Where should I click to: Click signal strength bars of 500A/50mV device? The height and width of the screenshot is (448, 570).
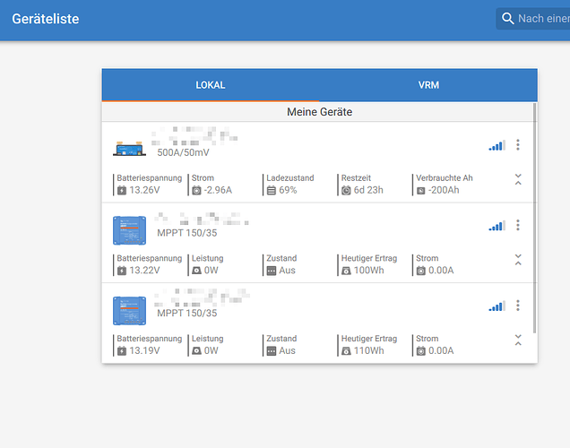pos(497,145)
